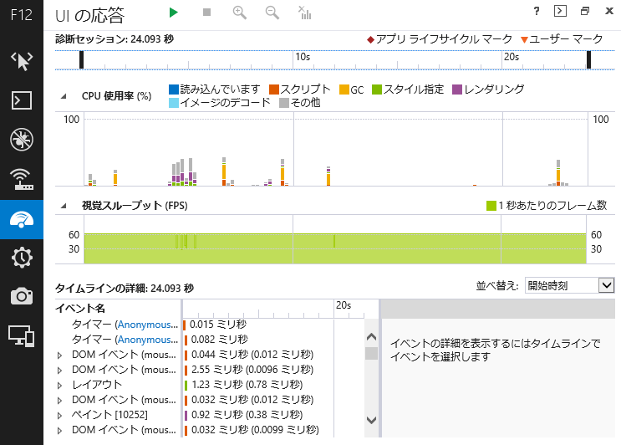Collapse the 視覚スループット (FPS) graph
The image size is (621, 445).
pyautogui.click(x=64, y=206)
